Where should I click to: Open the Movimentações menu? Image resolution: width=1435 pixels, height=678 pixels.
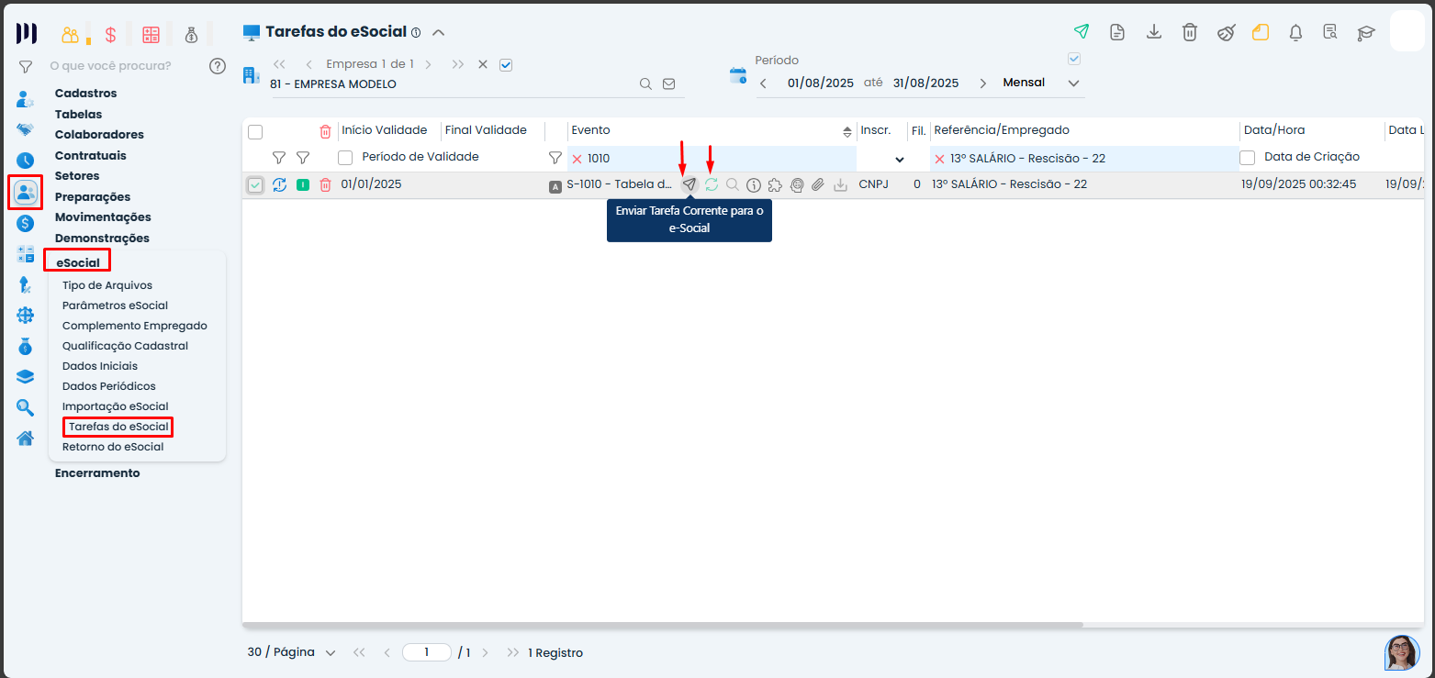click(103, 217)
